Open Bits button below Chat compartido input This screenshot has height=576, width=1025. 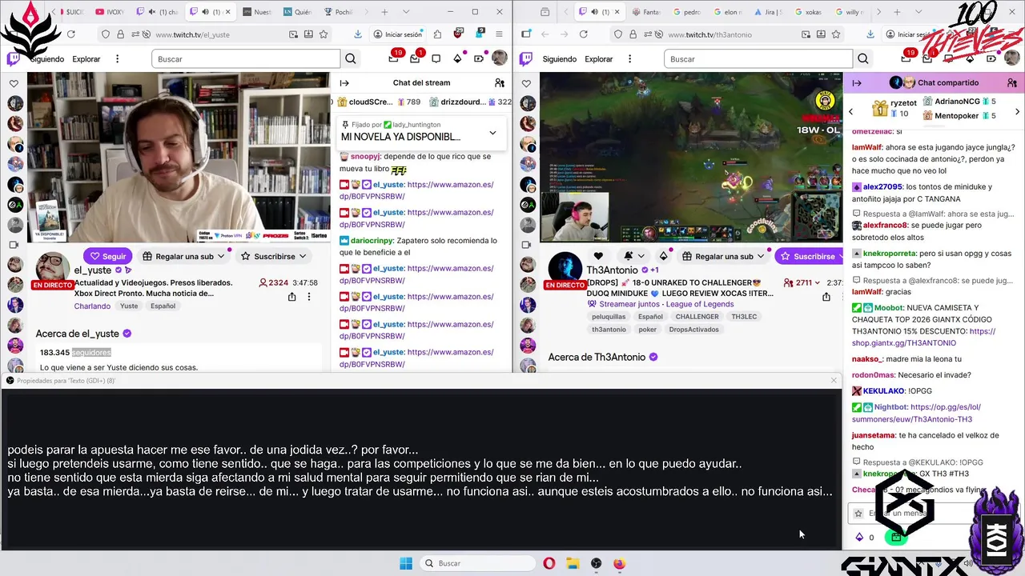[859, 538]
